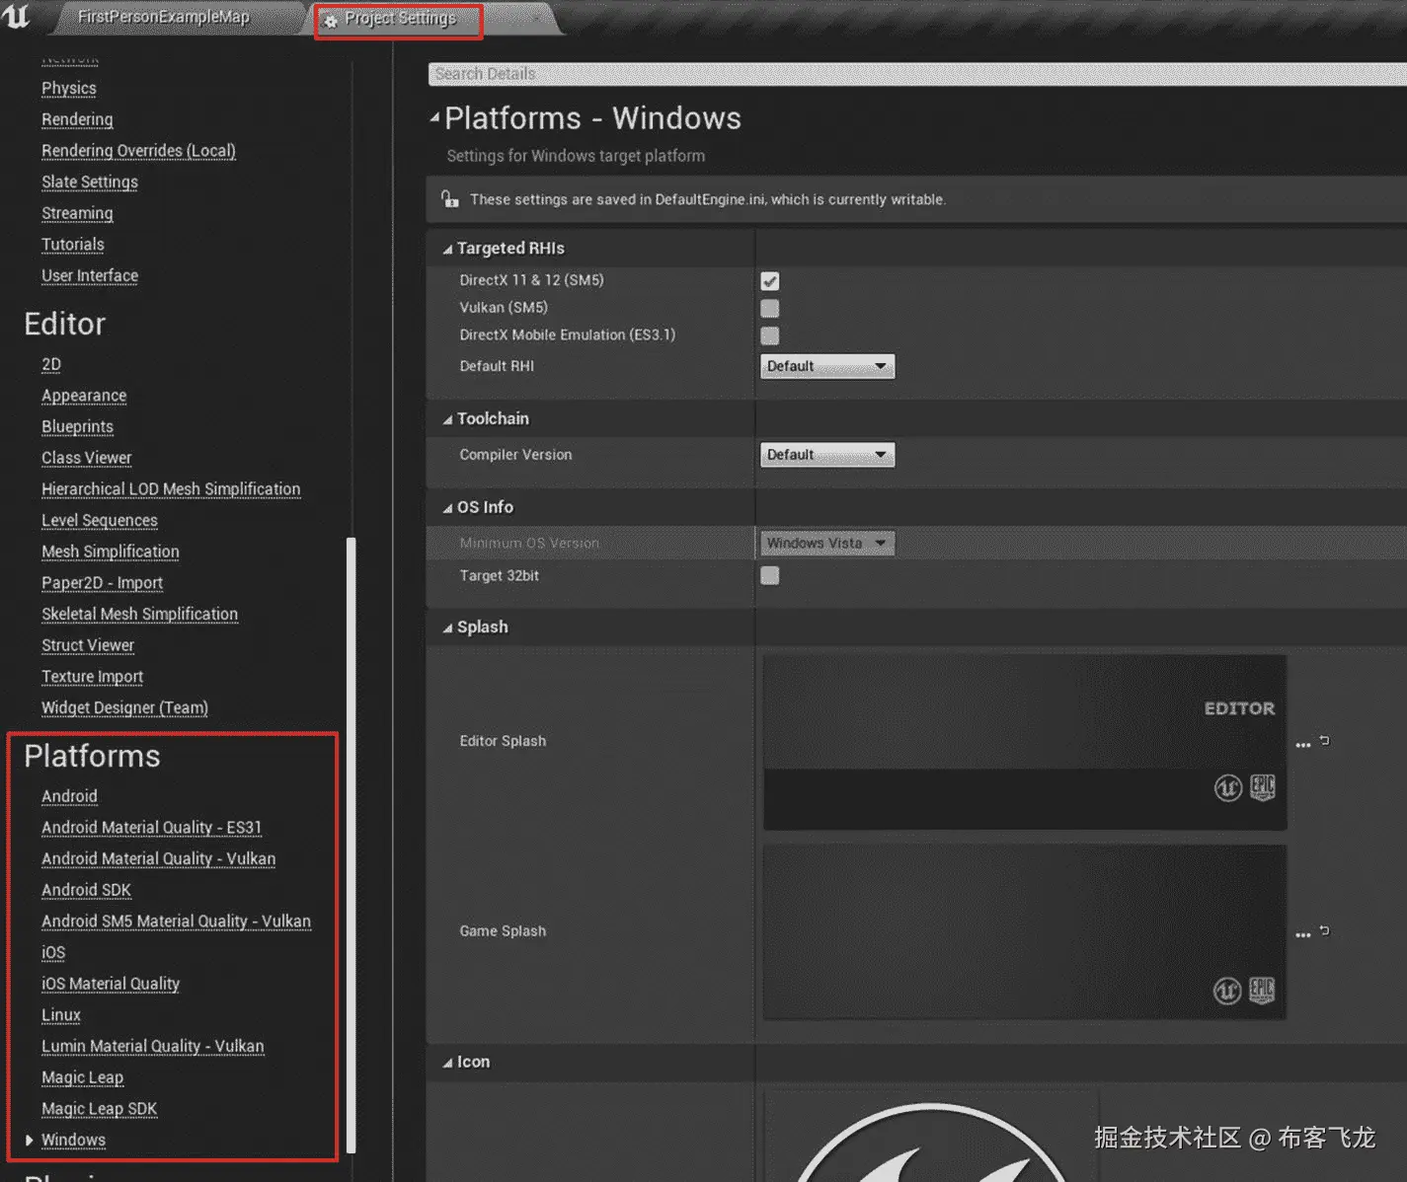Switch to FirstPersonExampleMap tab
The height and width of the screenshot is (1182, 1407).
[163, 17]
